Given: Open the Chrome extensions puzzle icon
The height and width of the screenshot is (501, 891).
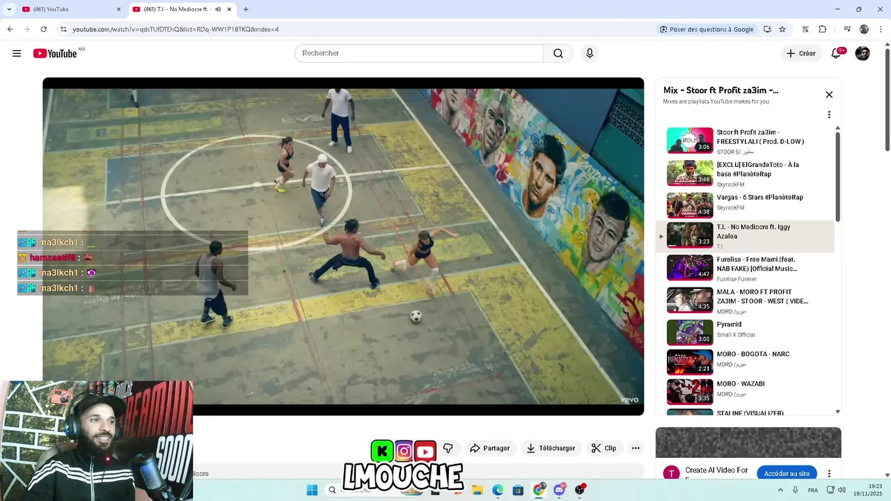Looking at the screenshot, I should point(823,29).
